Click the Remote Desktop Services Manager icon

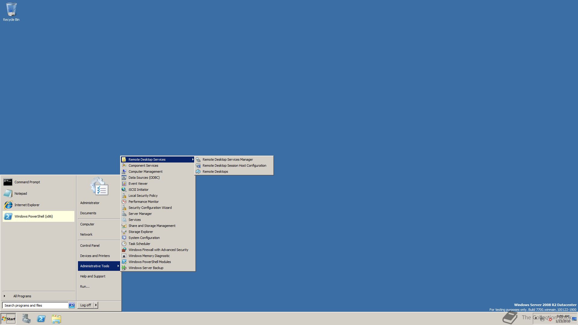pos(198,159)
